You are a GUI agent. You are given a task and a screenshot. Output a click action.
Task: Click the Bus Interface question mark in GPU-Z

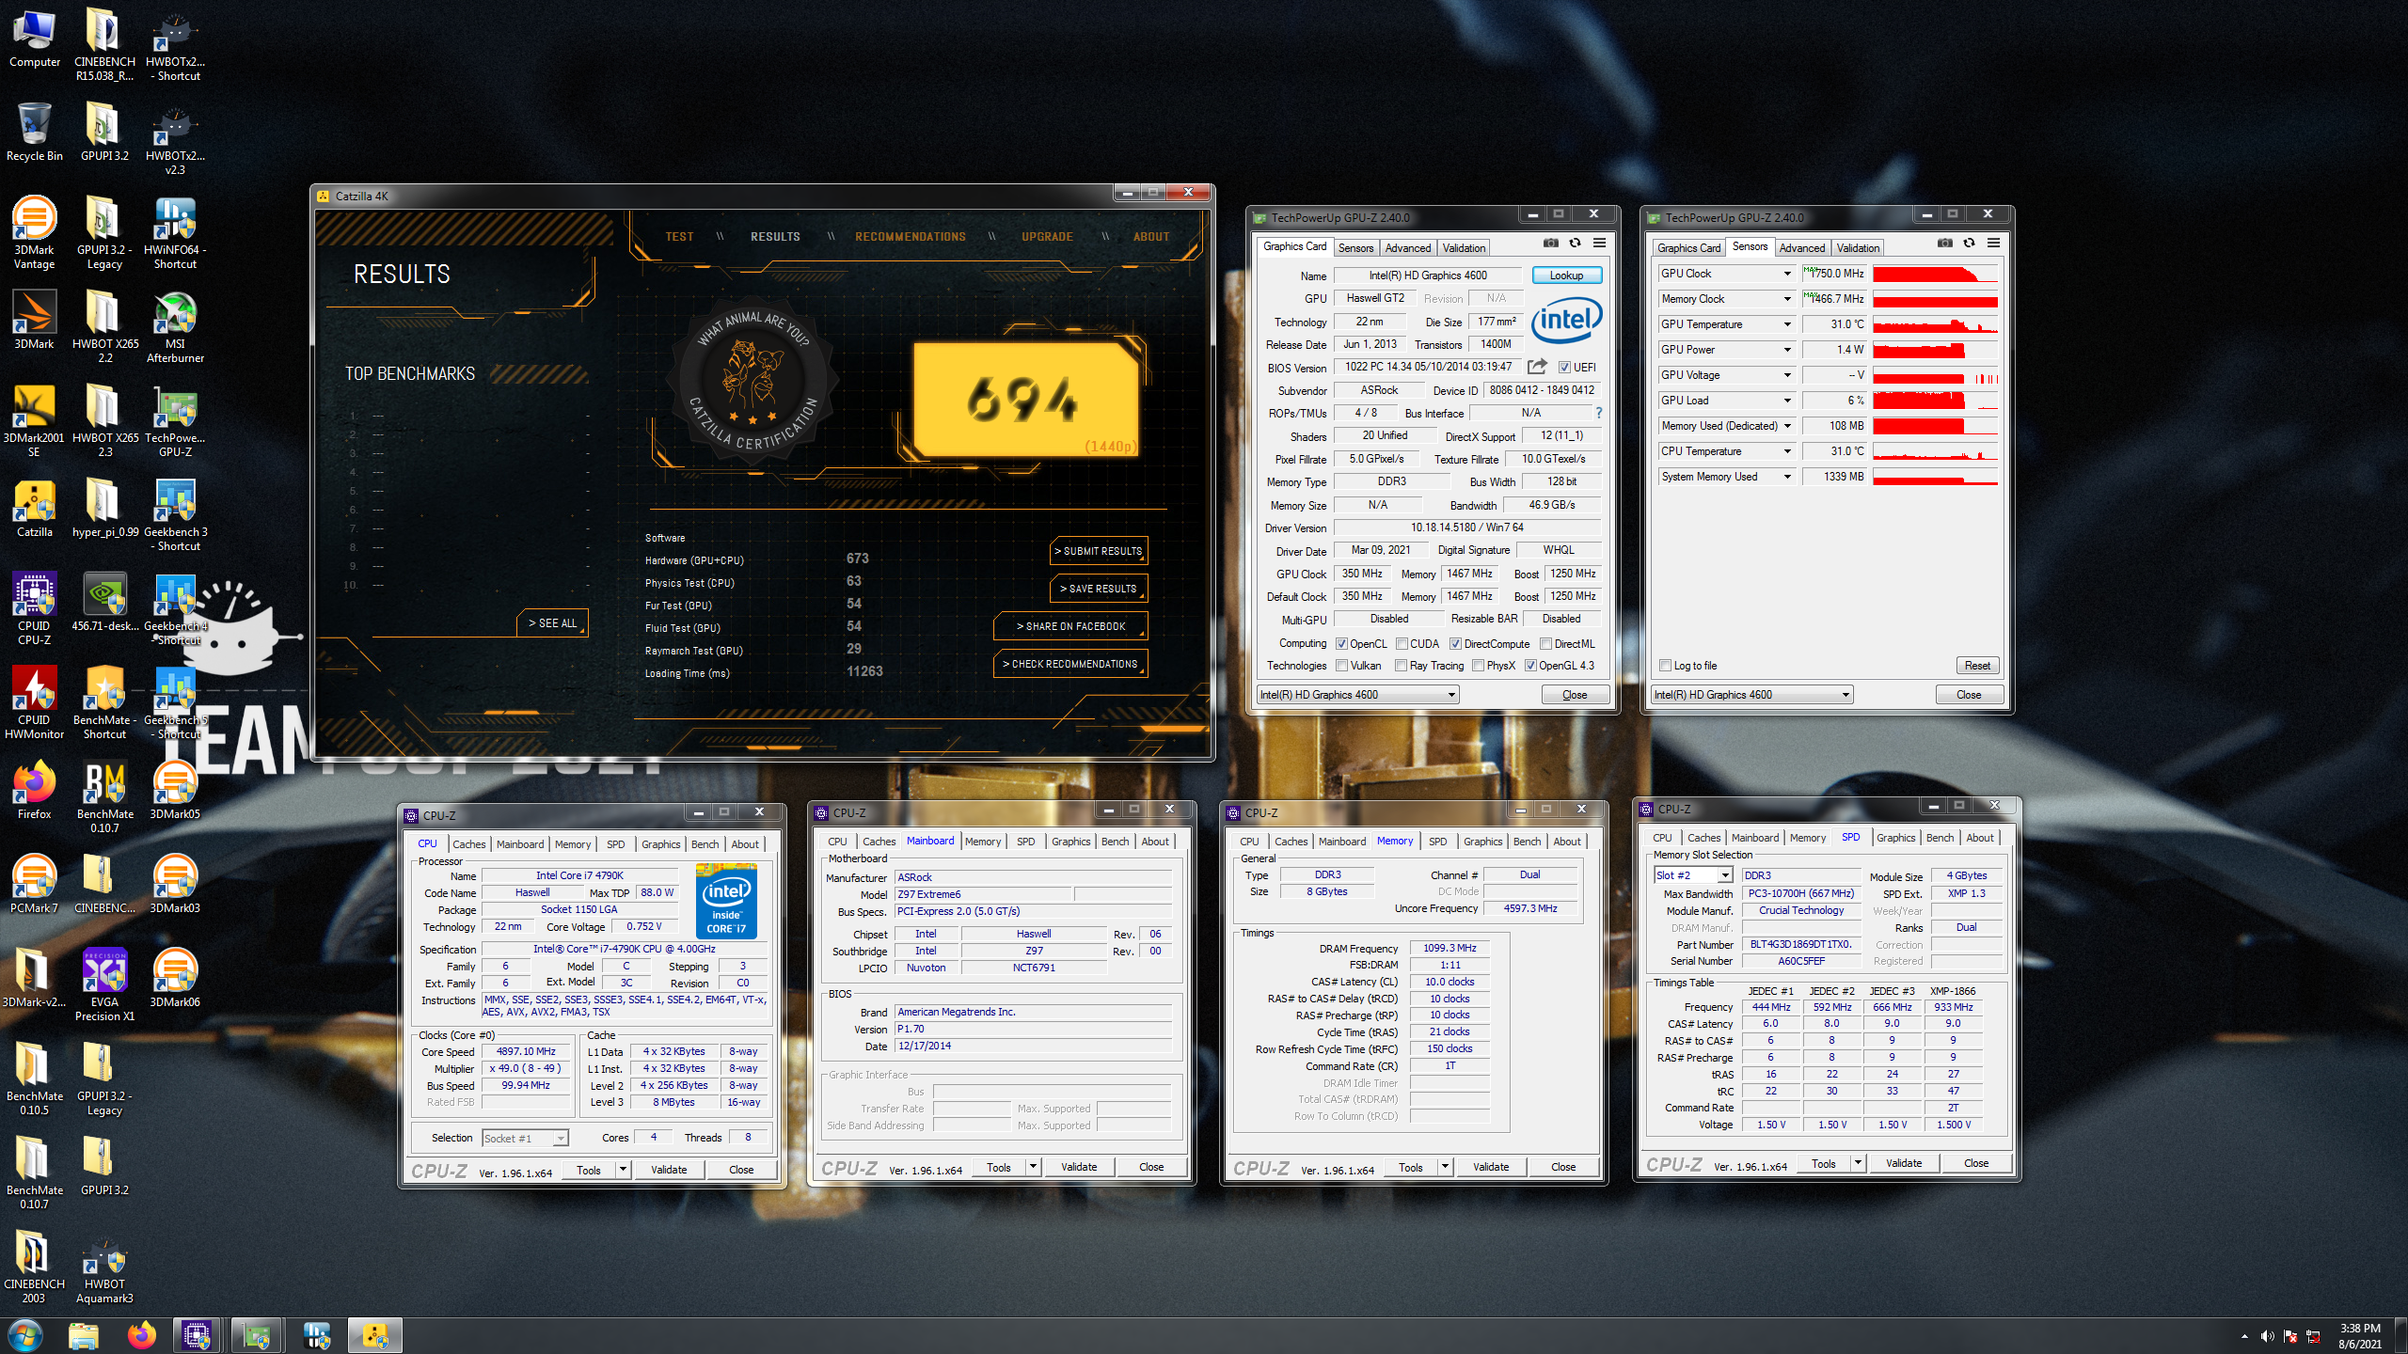(1598, 413)
